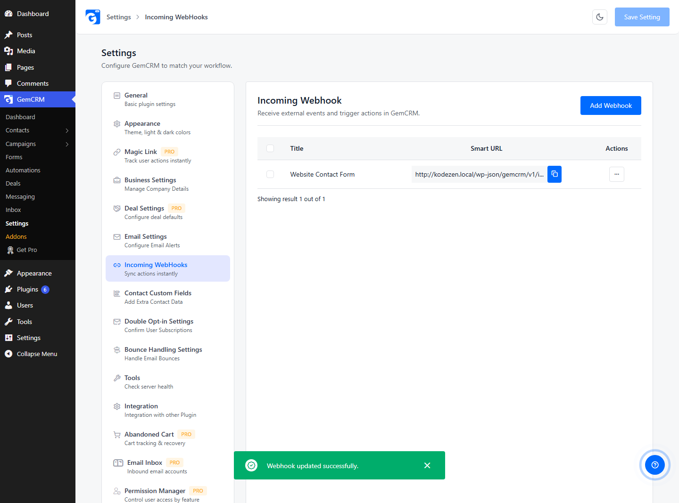679x503 pixels.
Task: Click the Pages icon in sidebar
Action: pyautogui.click(x=8, y=67)
